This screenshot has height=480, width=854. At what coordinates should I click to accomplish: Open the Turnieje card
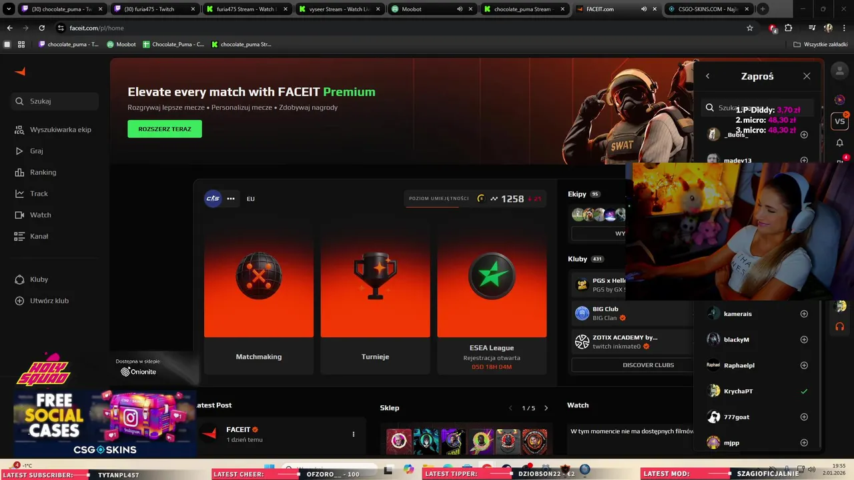point(375,299)
